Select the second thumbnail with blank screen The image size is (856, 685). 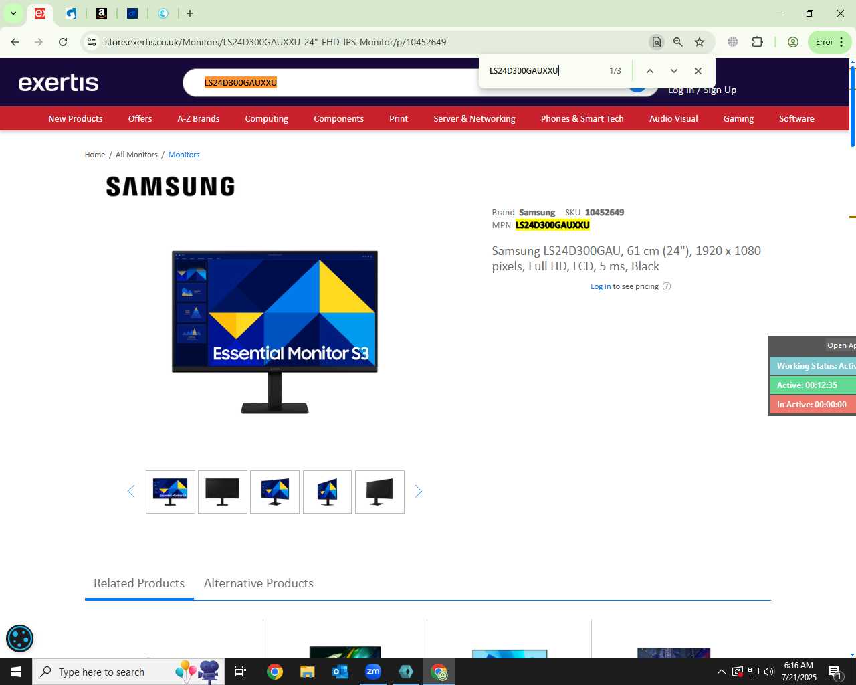pos(223,492)
